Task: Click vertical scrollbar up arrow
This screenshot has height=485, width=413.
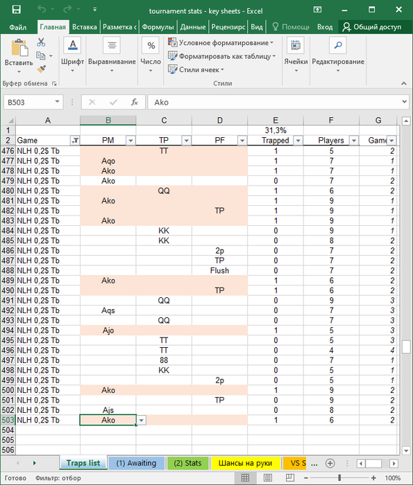Action: tap(406, 121)
